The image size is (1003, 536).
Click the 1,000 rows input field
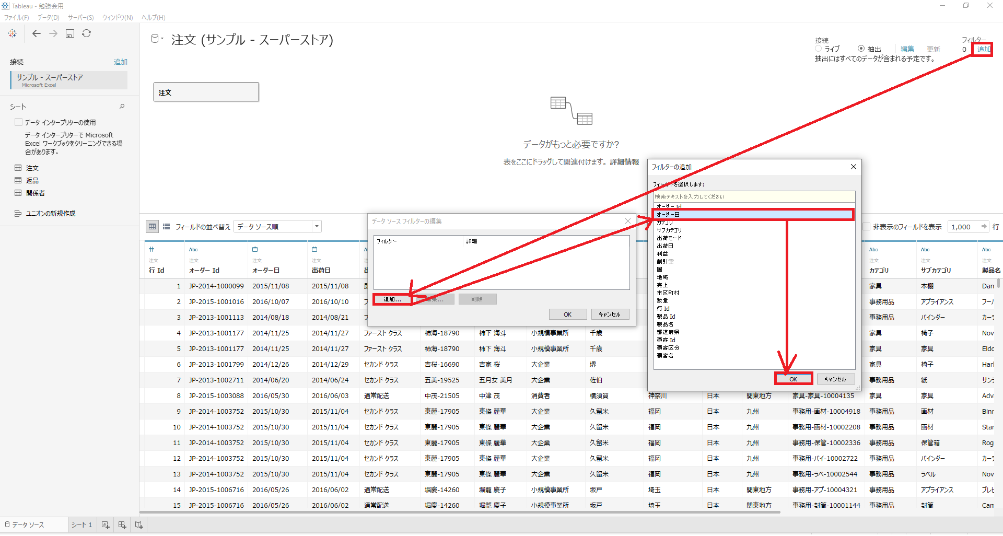(963, 227)
